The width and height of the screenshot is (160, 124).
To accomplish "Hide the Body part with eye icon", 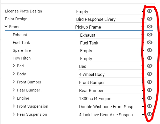I will (150, 74).
